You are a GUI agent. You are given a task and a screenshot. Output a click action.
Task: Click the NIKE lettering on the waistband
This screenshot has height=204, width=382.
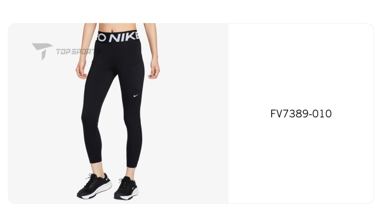click(x=124, y=37)
